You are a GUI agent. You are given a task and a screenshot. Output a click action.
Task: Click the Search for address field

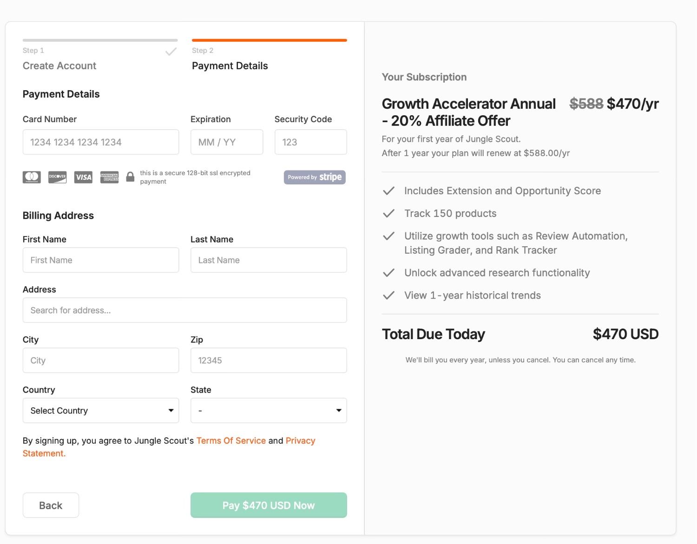point(184,310)
